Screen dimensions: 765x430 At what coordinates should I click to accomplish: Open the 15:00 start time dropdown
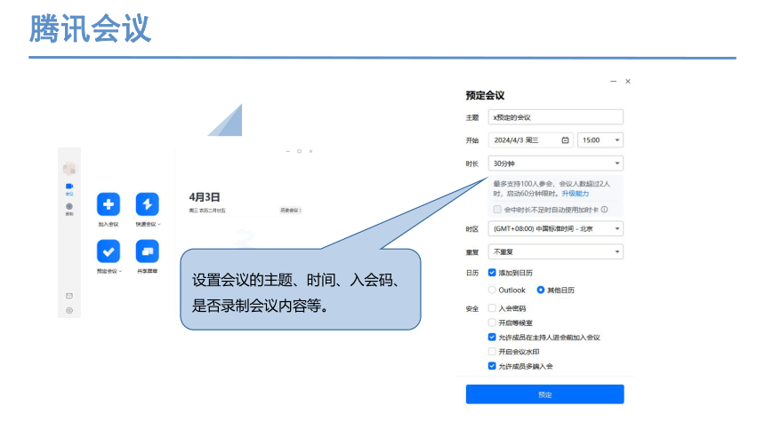(x=600, y=140)
